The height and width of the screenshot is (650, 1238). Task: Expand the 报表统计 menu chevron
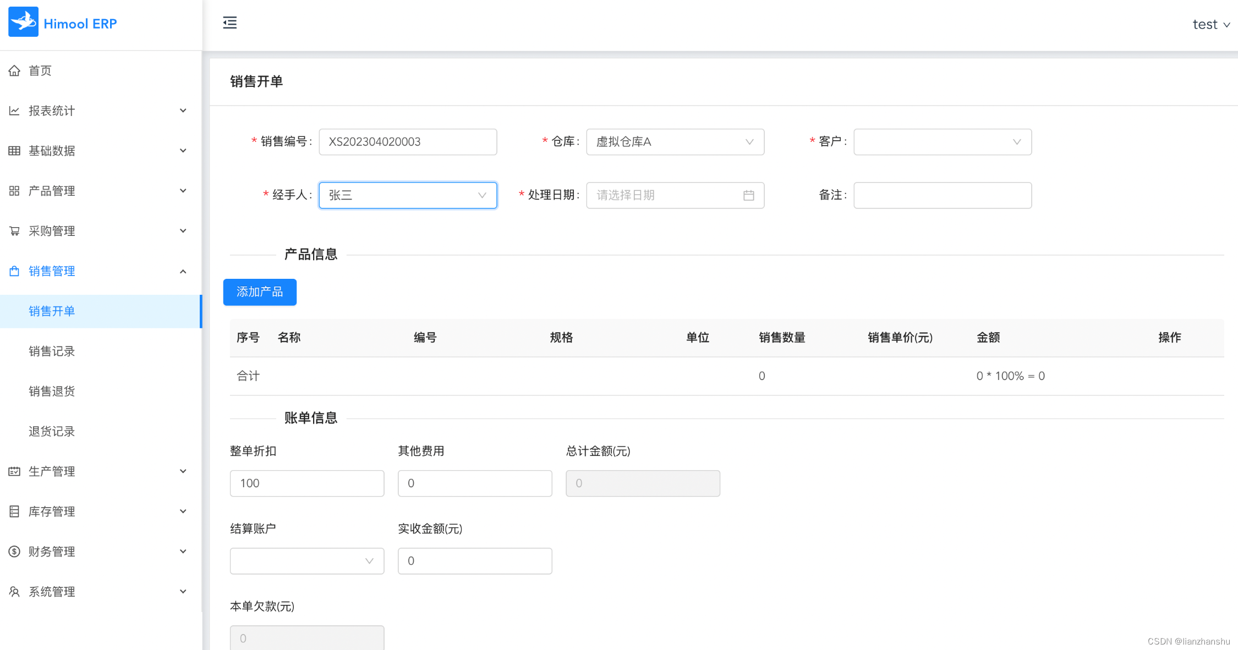tap(183, 111)
